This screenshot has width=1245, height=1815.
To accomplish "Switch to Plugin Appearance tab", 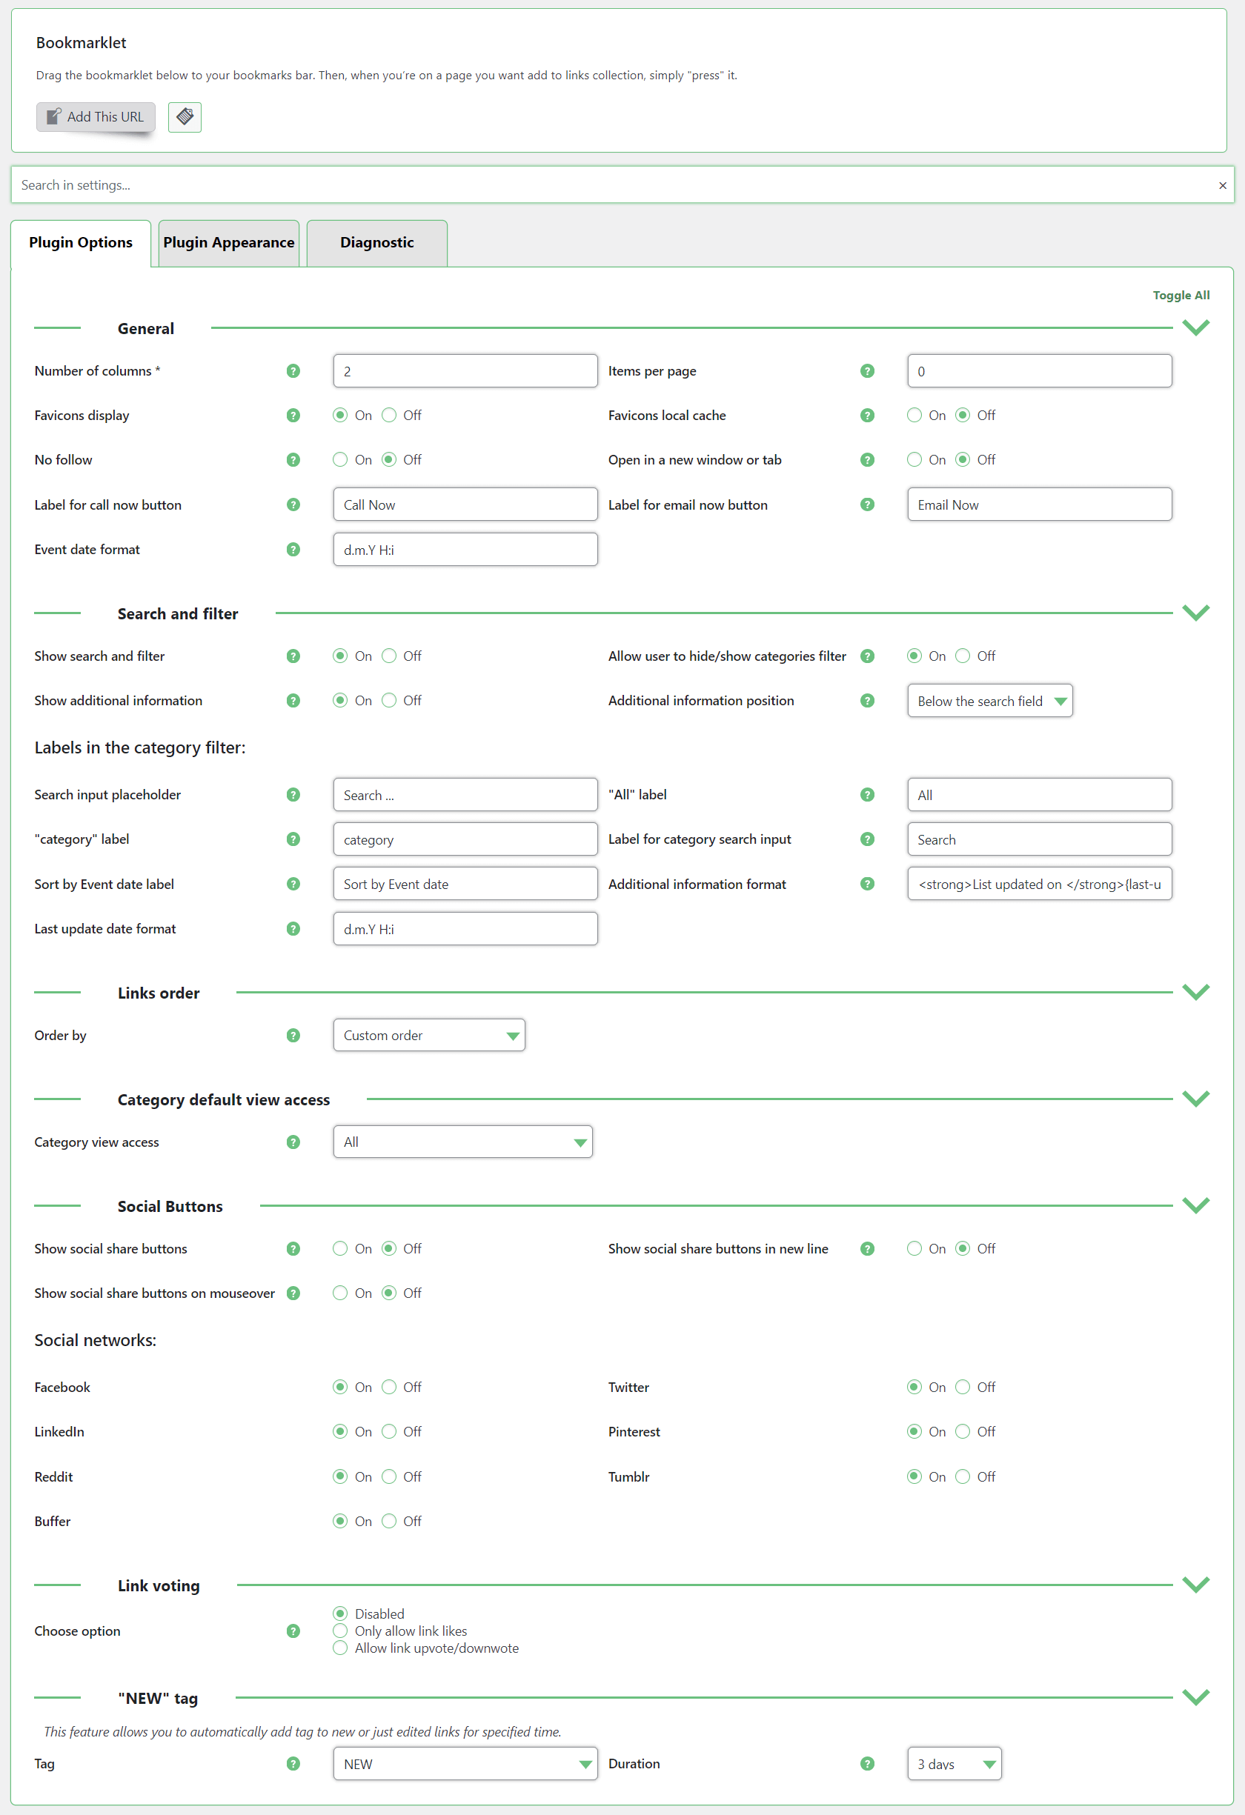I will (x=229, y=243).
